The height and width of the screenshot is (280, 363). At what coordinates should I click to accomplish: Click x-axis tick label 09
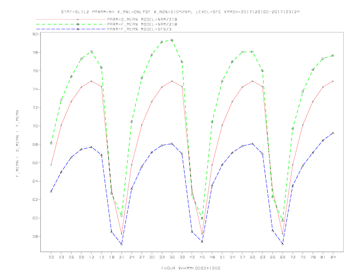(x=81, y=257)
